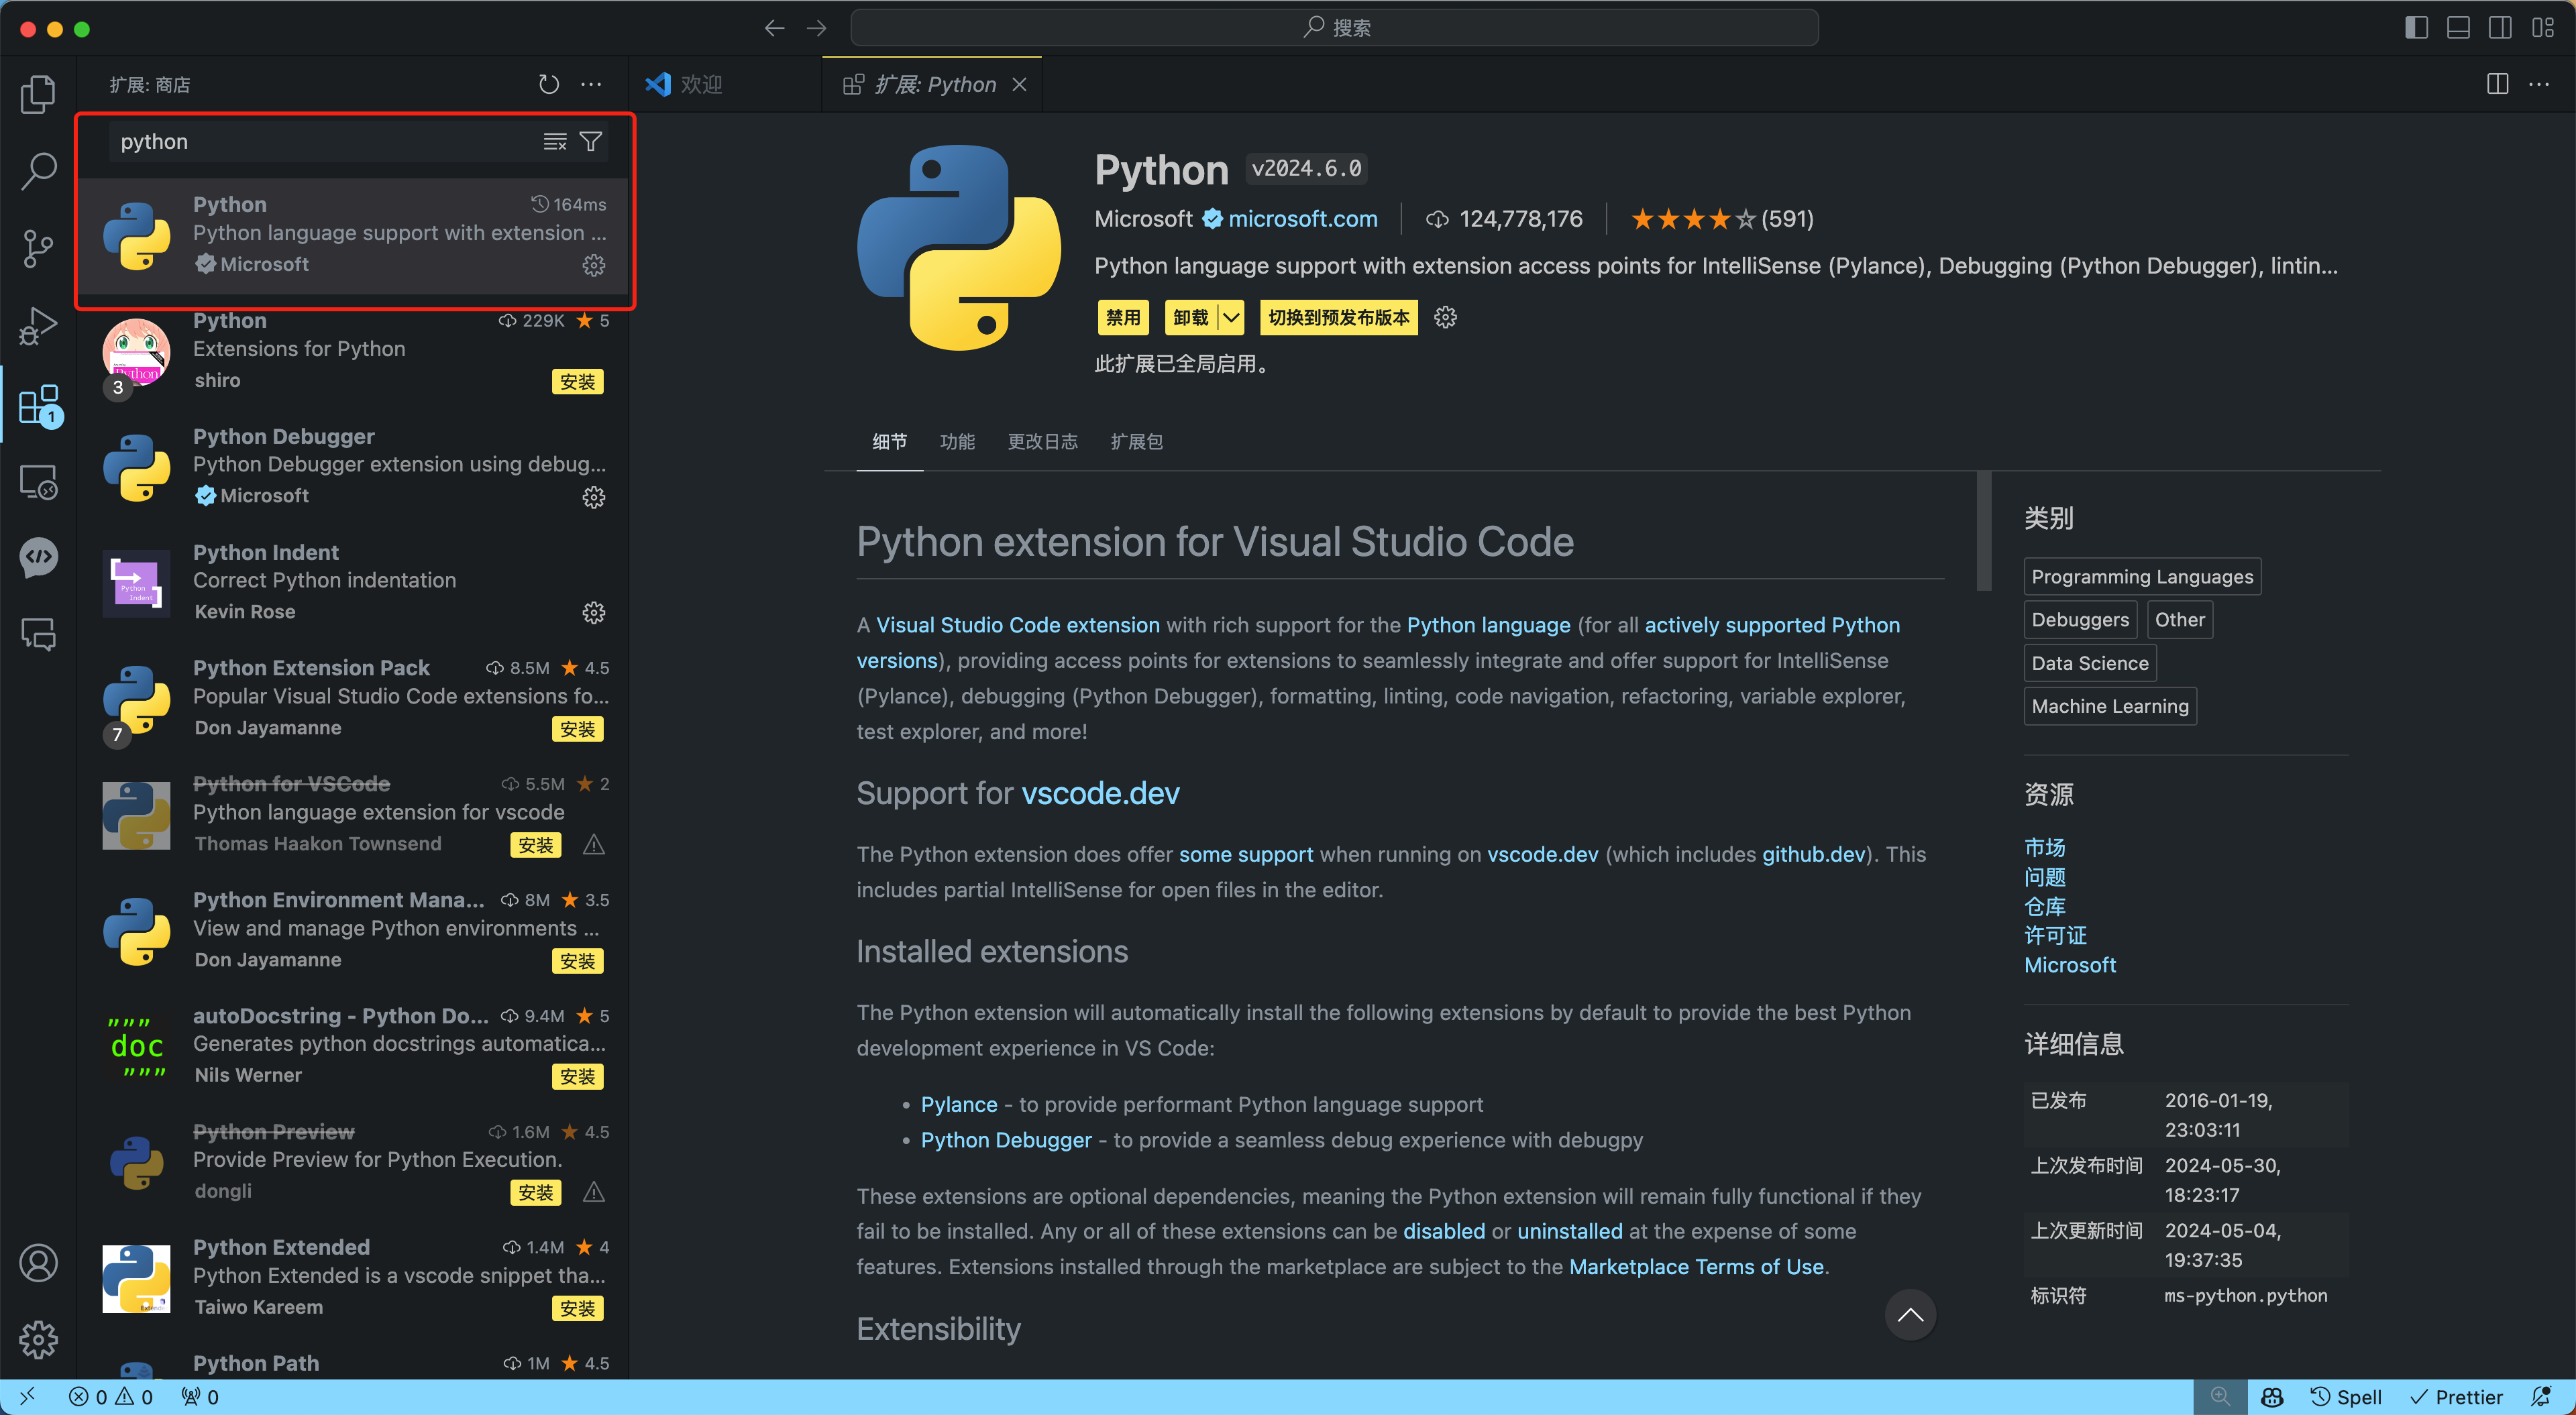Open the Search view in activity bar

38,171
